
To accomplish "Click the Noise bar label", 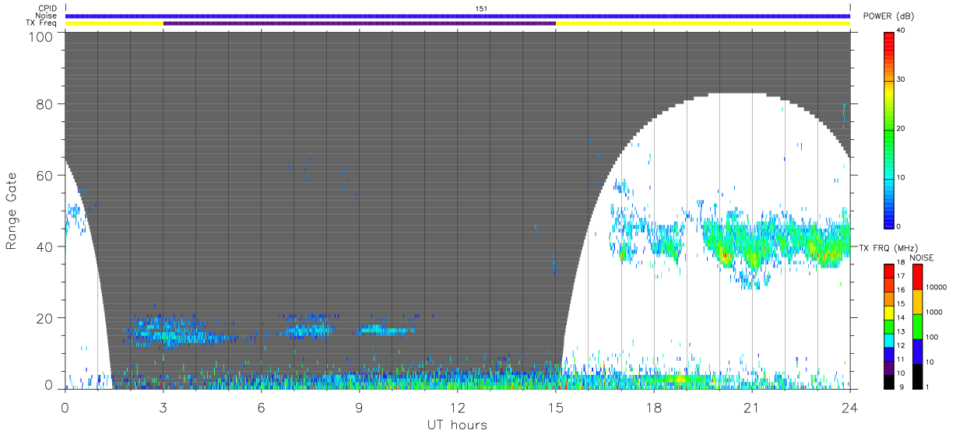I will tap(47, 16).
